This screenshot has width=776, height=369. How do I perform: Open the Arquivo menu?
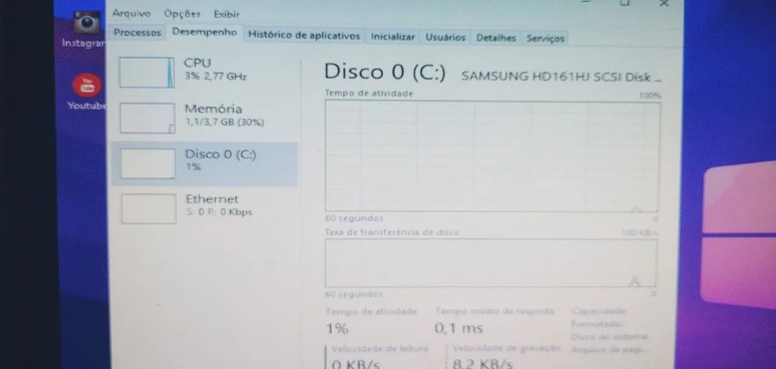click(x=132, y=13)
